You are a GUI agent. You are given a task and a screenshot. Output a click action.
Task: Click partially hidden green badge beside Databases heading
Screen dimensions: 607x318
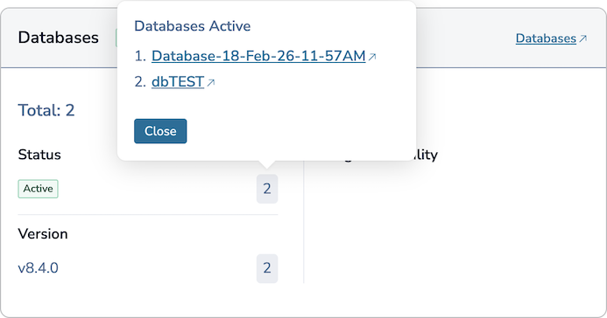[116, 38]
